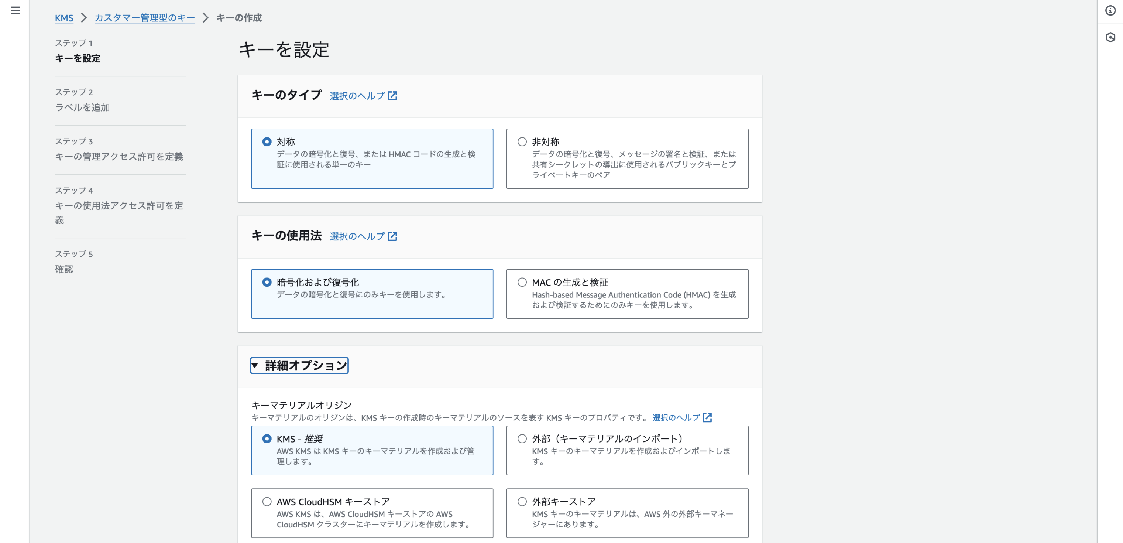Select AWS CloudHSM キーストア option

point(267,502)
